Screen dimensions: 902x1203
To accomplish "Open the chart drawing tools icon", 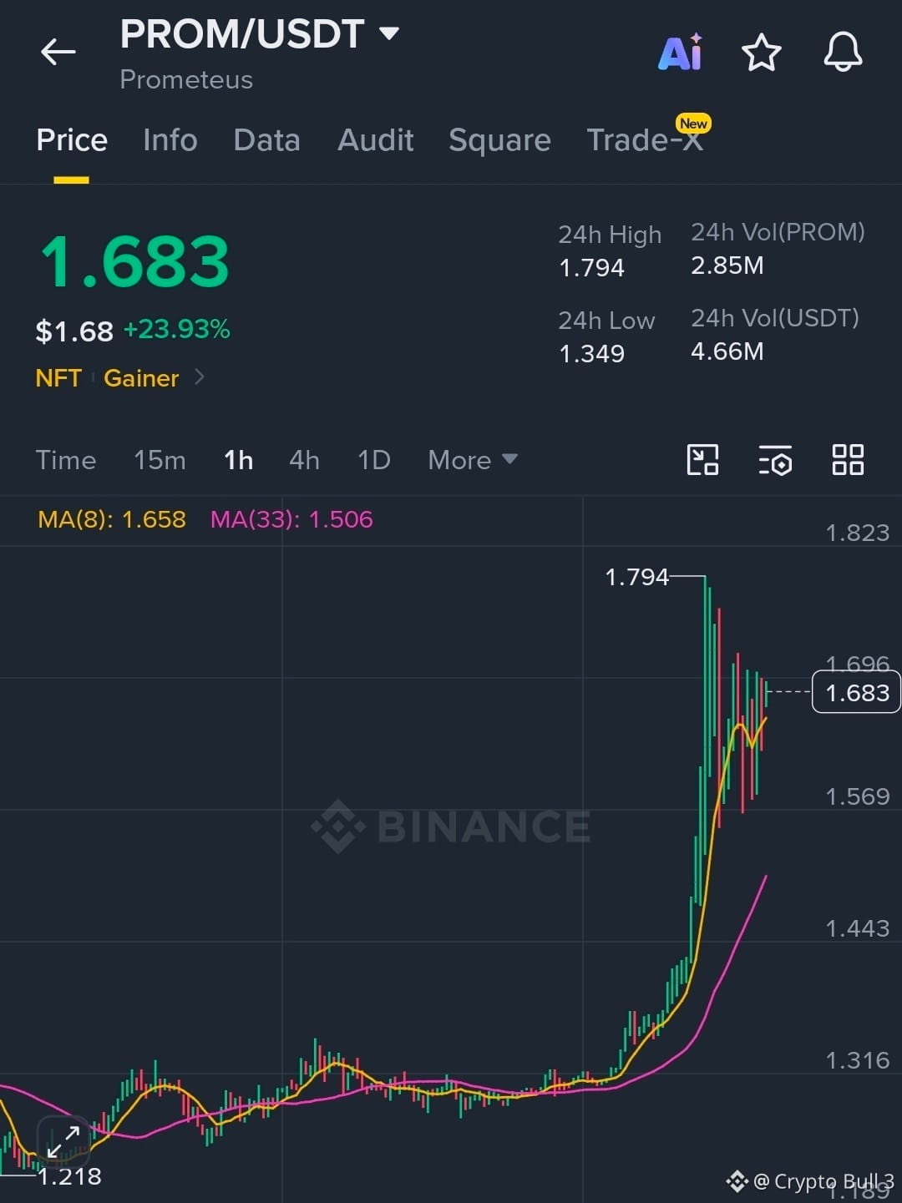I will [702, 459].
